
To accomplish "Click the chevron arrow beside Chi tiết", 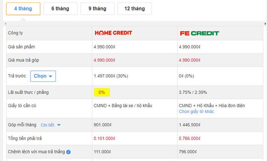I will (59, 125).
